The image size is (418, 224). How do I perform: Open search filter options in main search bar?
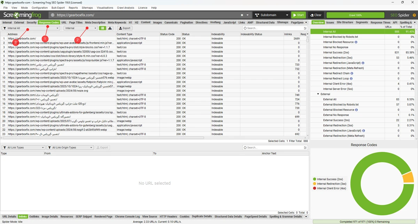pyautogui.click(x=305, y=28)
